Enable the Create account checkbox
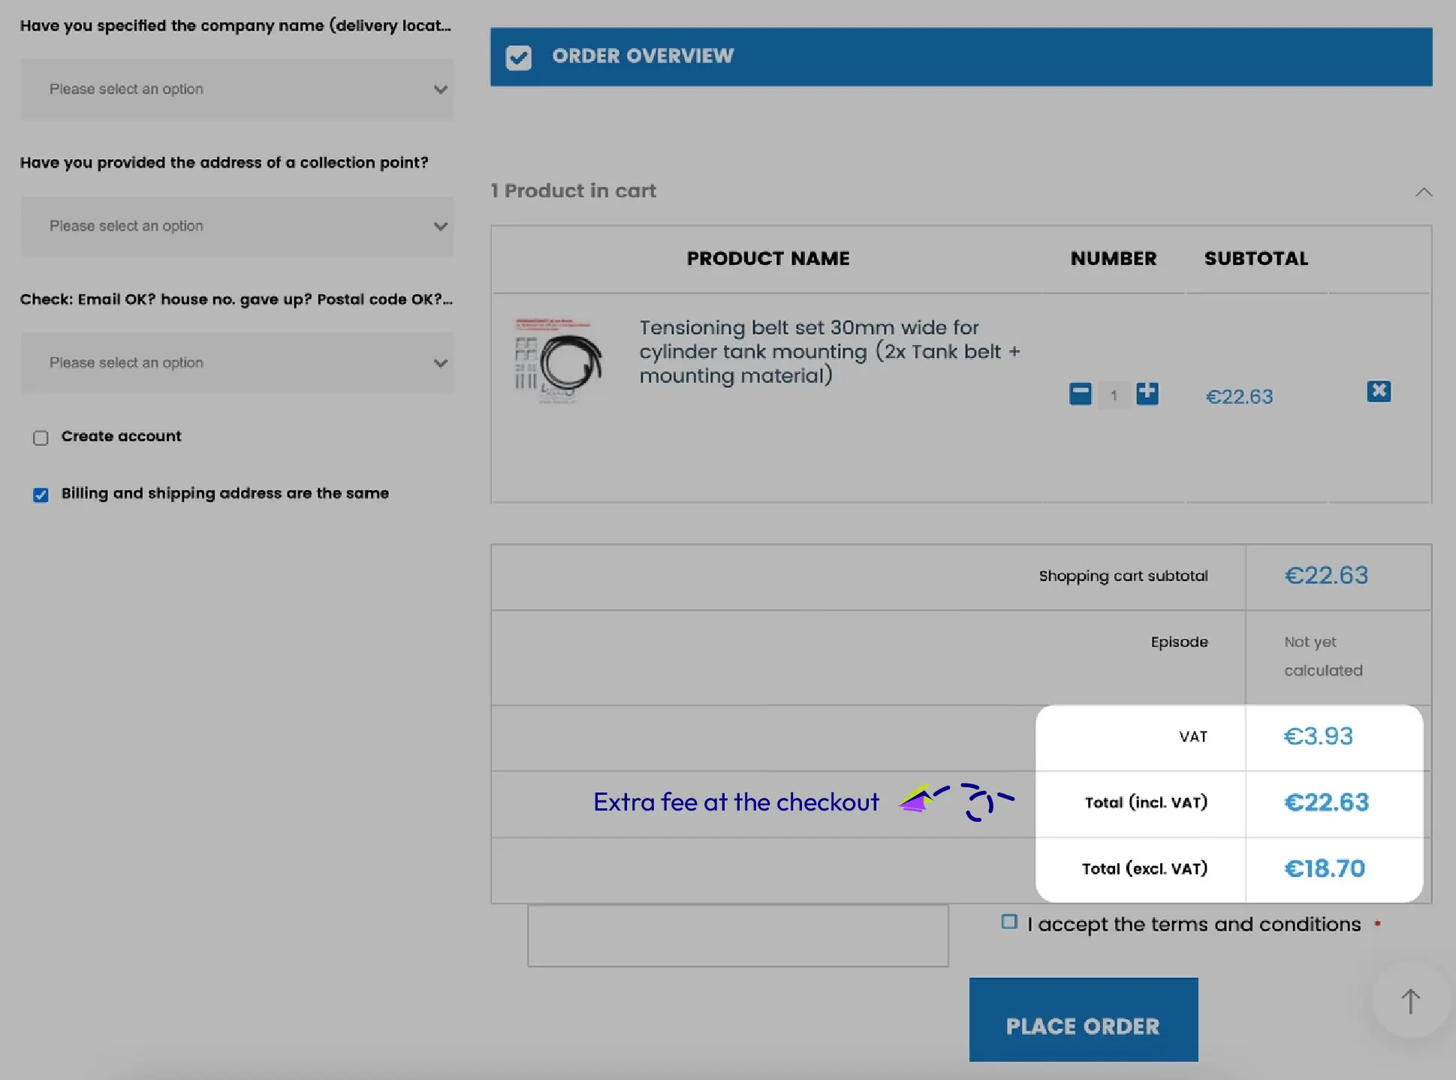1456x1080 pixels. [x=41, y=438]
